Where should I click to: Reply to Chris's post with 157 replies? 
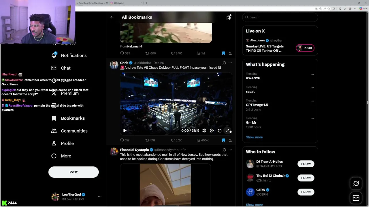tap(125, 140)
